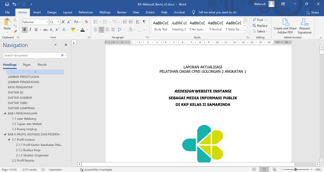Click the Paste clipboard icon
Image resolution: width=324 pixels, height=172 pixels.
[x=7, y=22]
